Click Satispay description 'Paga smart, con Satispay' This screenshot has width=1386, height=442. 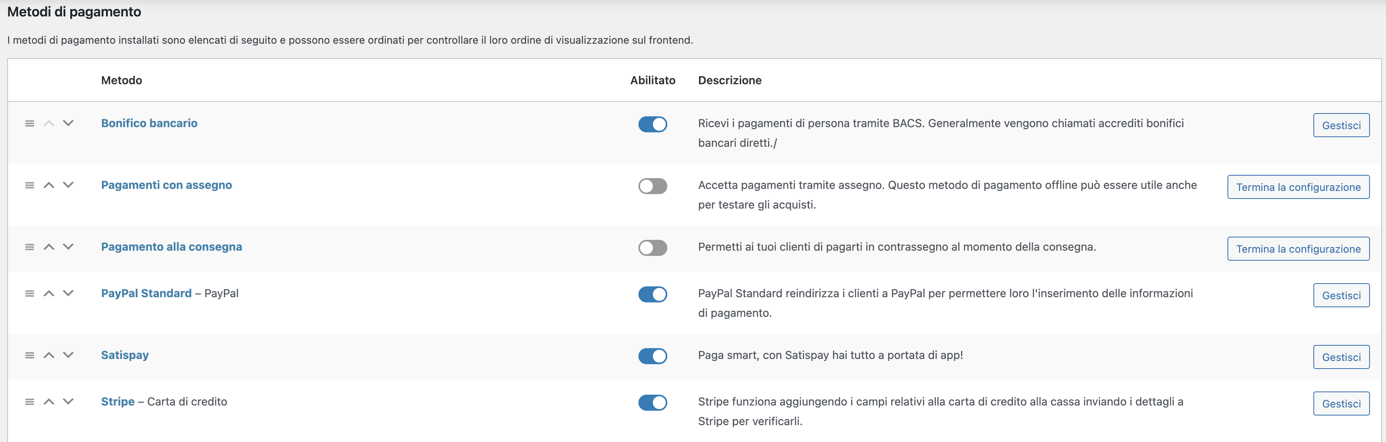click(830, 355)
